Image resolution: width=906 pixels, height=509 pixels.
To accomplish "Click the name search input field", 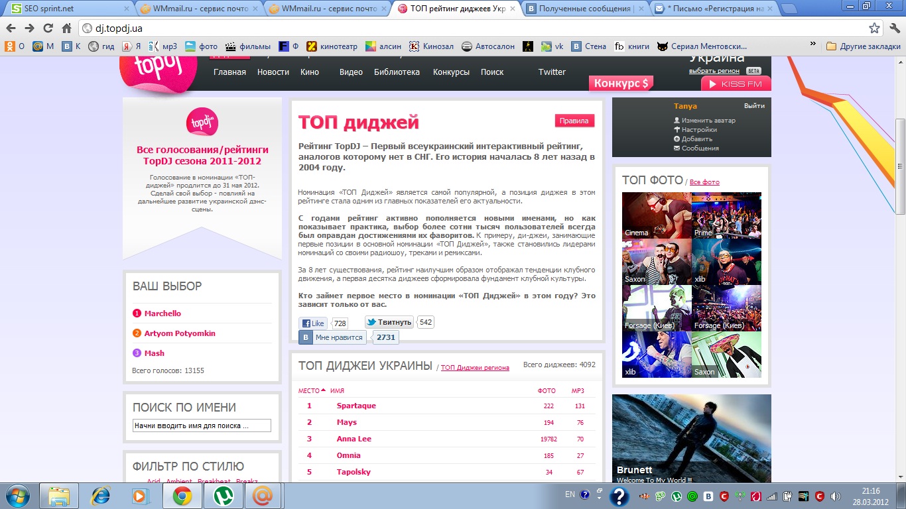I will pyautogui.click(x=202, y=425).
